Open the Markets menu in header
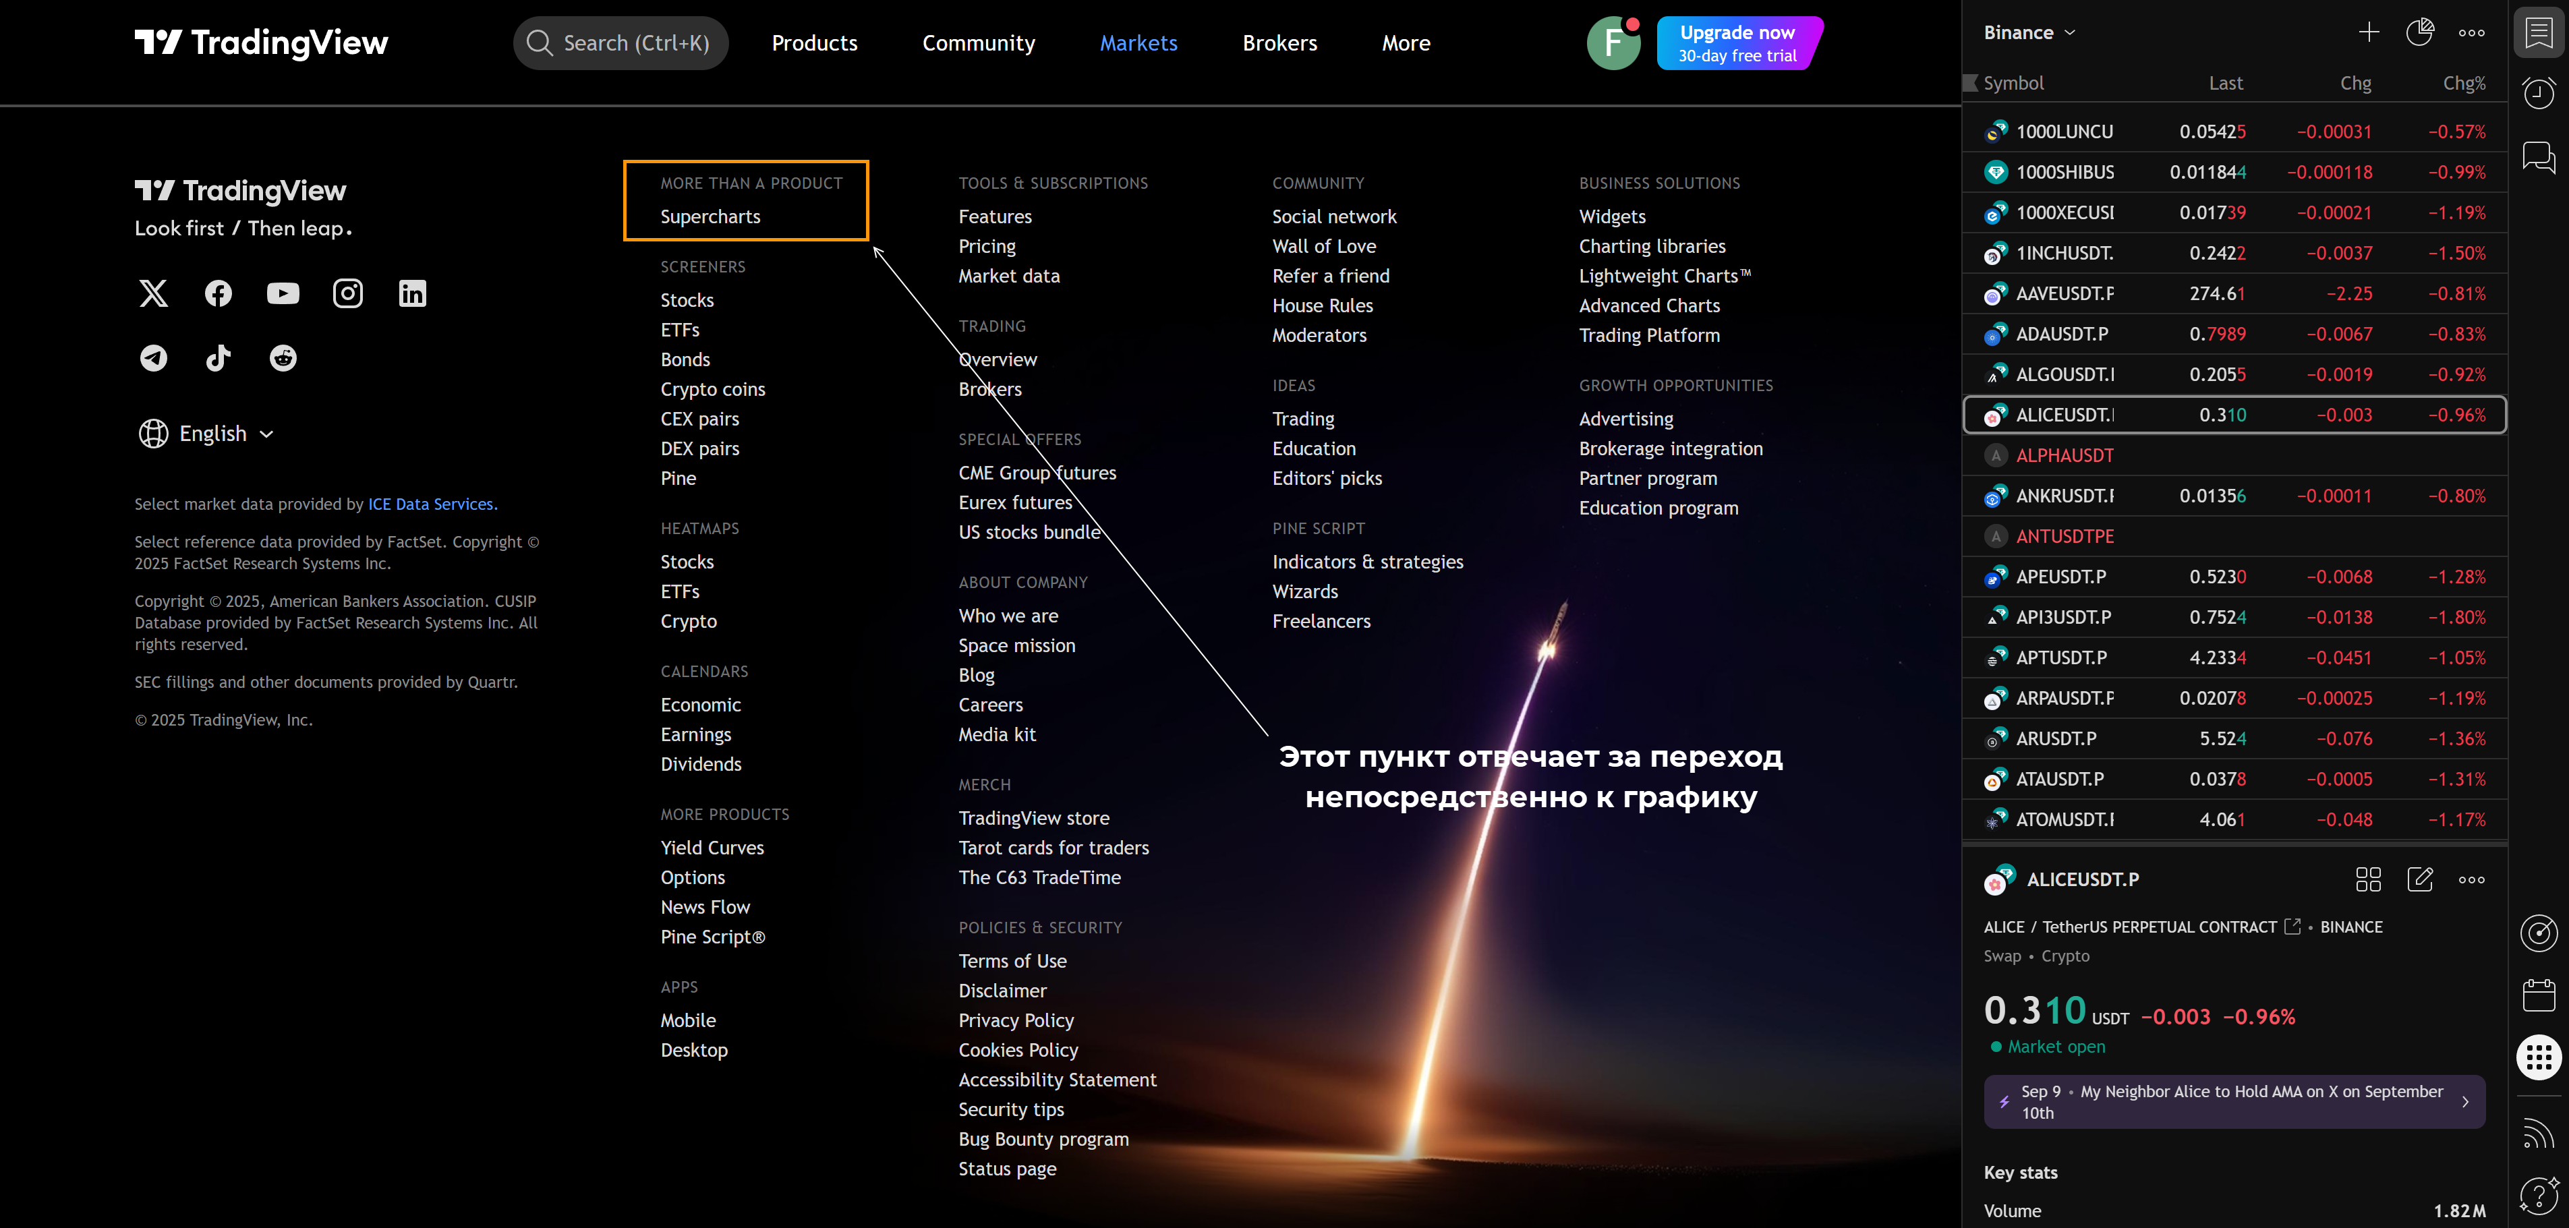 tap(1138, 43)
